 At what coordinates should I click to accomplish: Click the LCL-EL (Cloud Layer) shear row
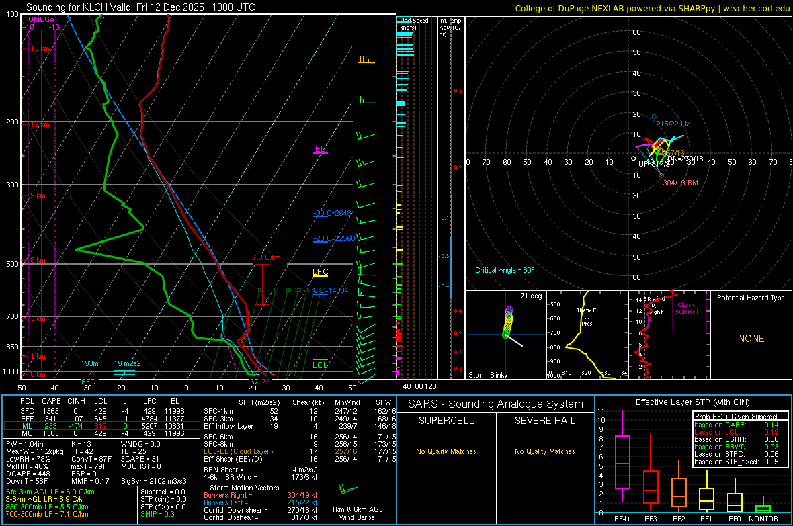[300, 451]
